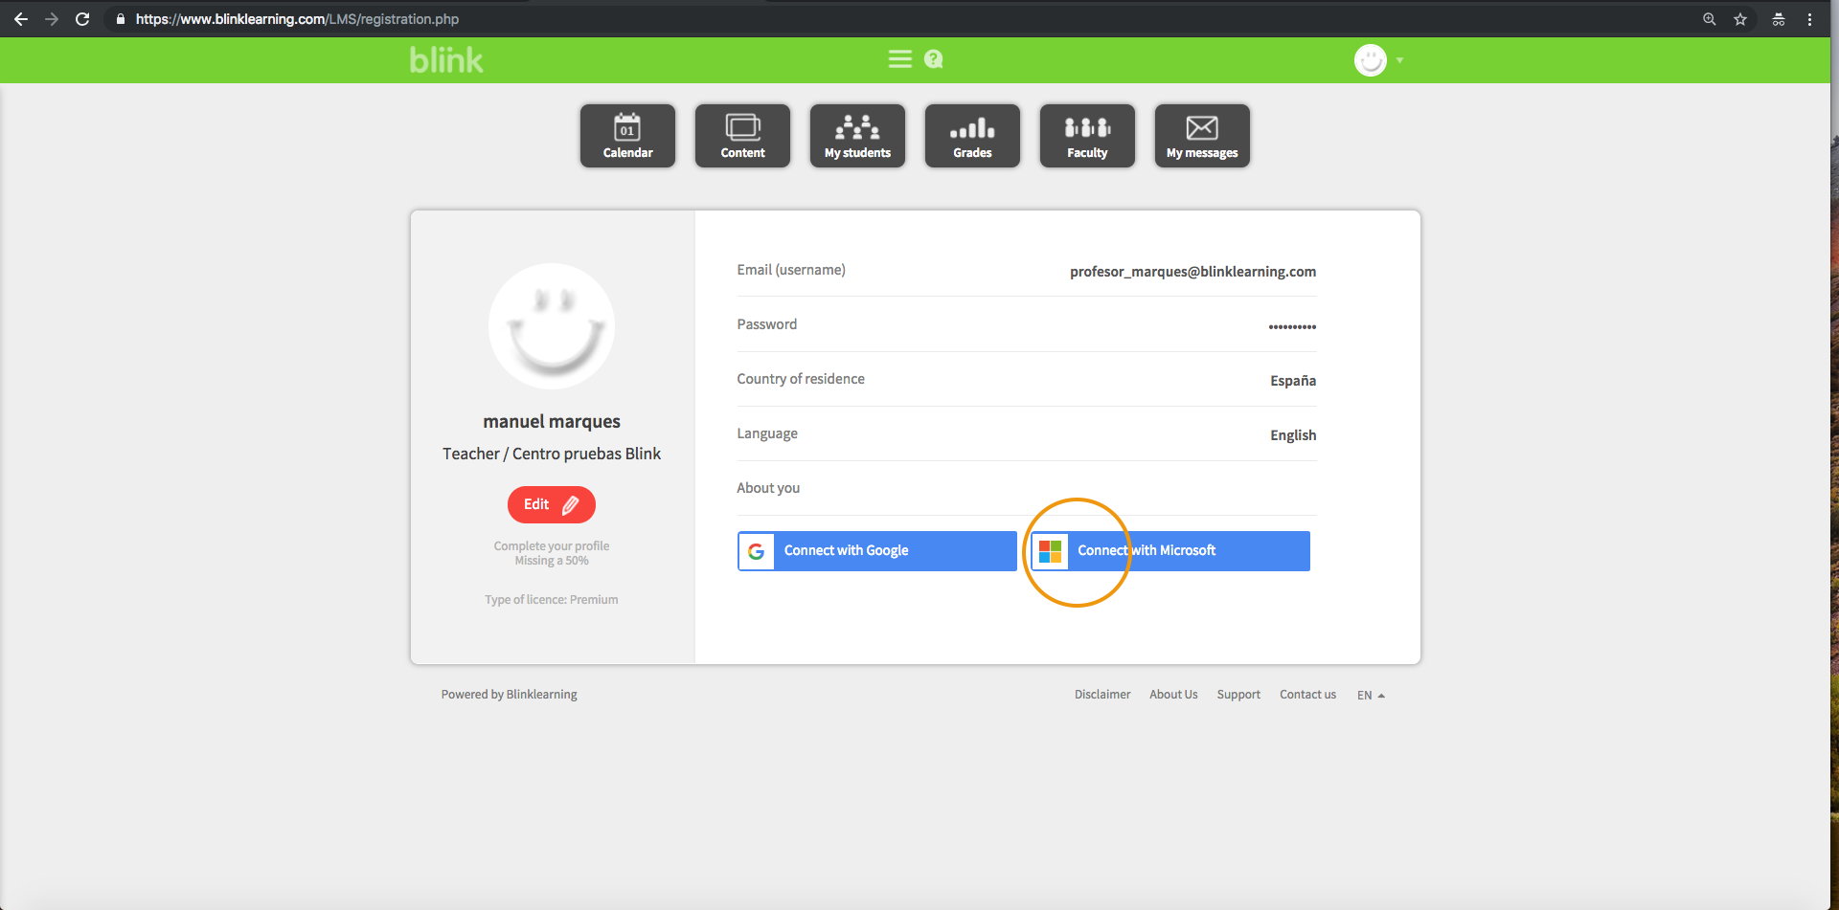This screenshot has width=1839, height=910.
Task: Click the blink logo
Action: coord(446,60)
